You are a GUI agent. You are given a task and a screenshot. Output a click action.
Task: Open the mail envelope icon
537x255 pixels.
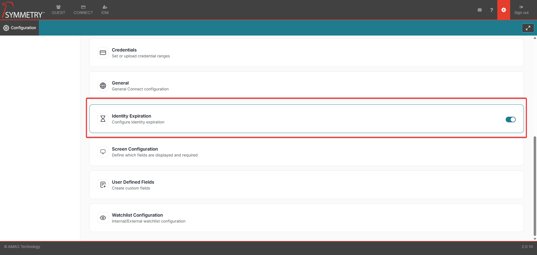click(x=480, y=10)
